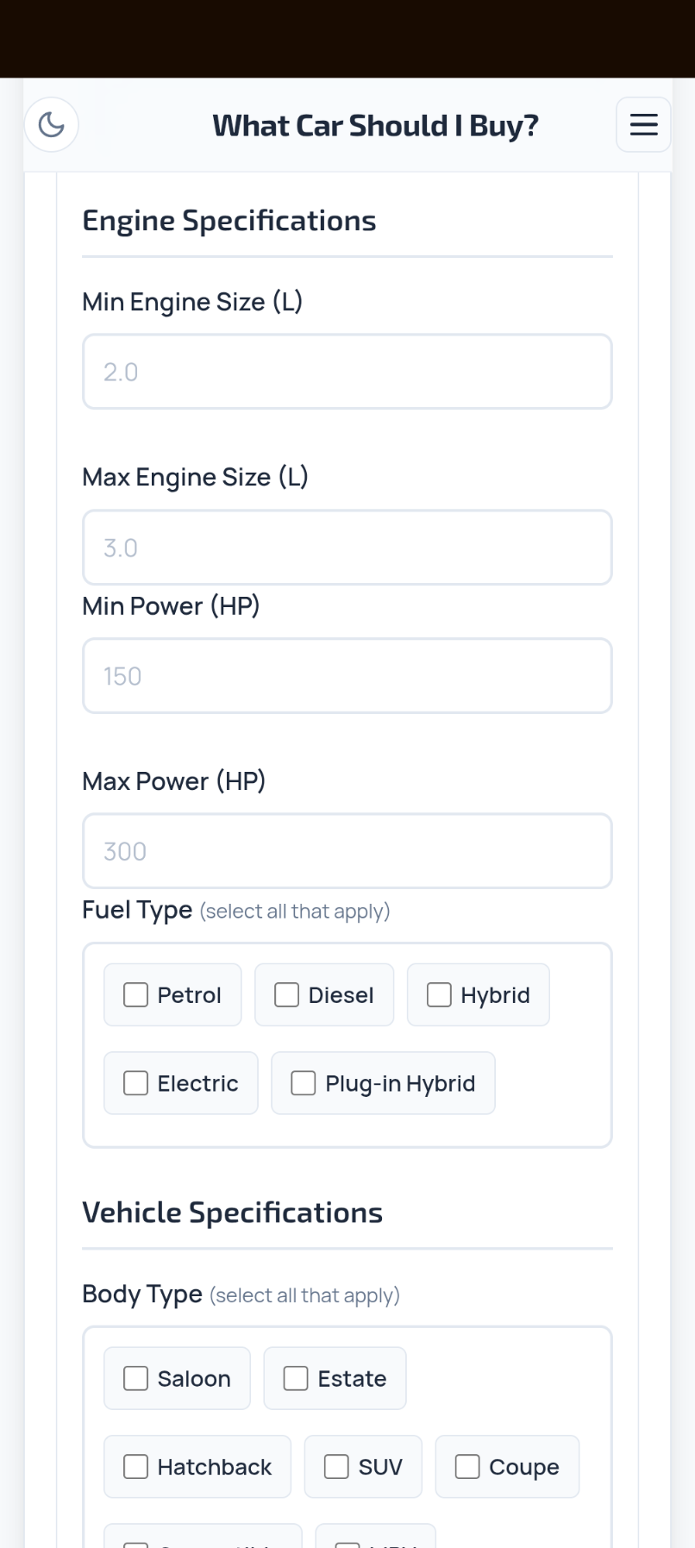Focus the Max Engine Size field
Screen dimensions: 695x1548
pos(347,547)
